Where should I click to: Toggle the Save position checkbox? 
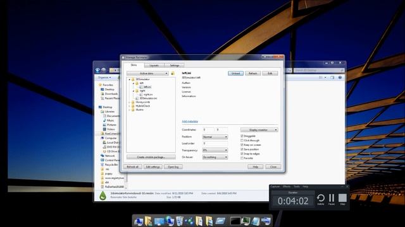(x=242, y=149)
